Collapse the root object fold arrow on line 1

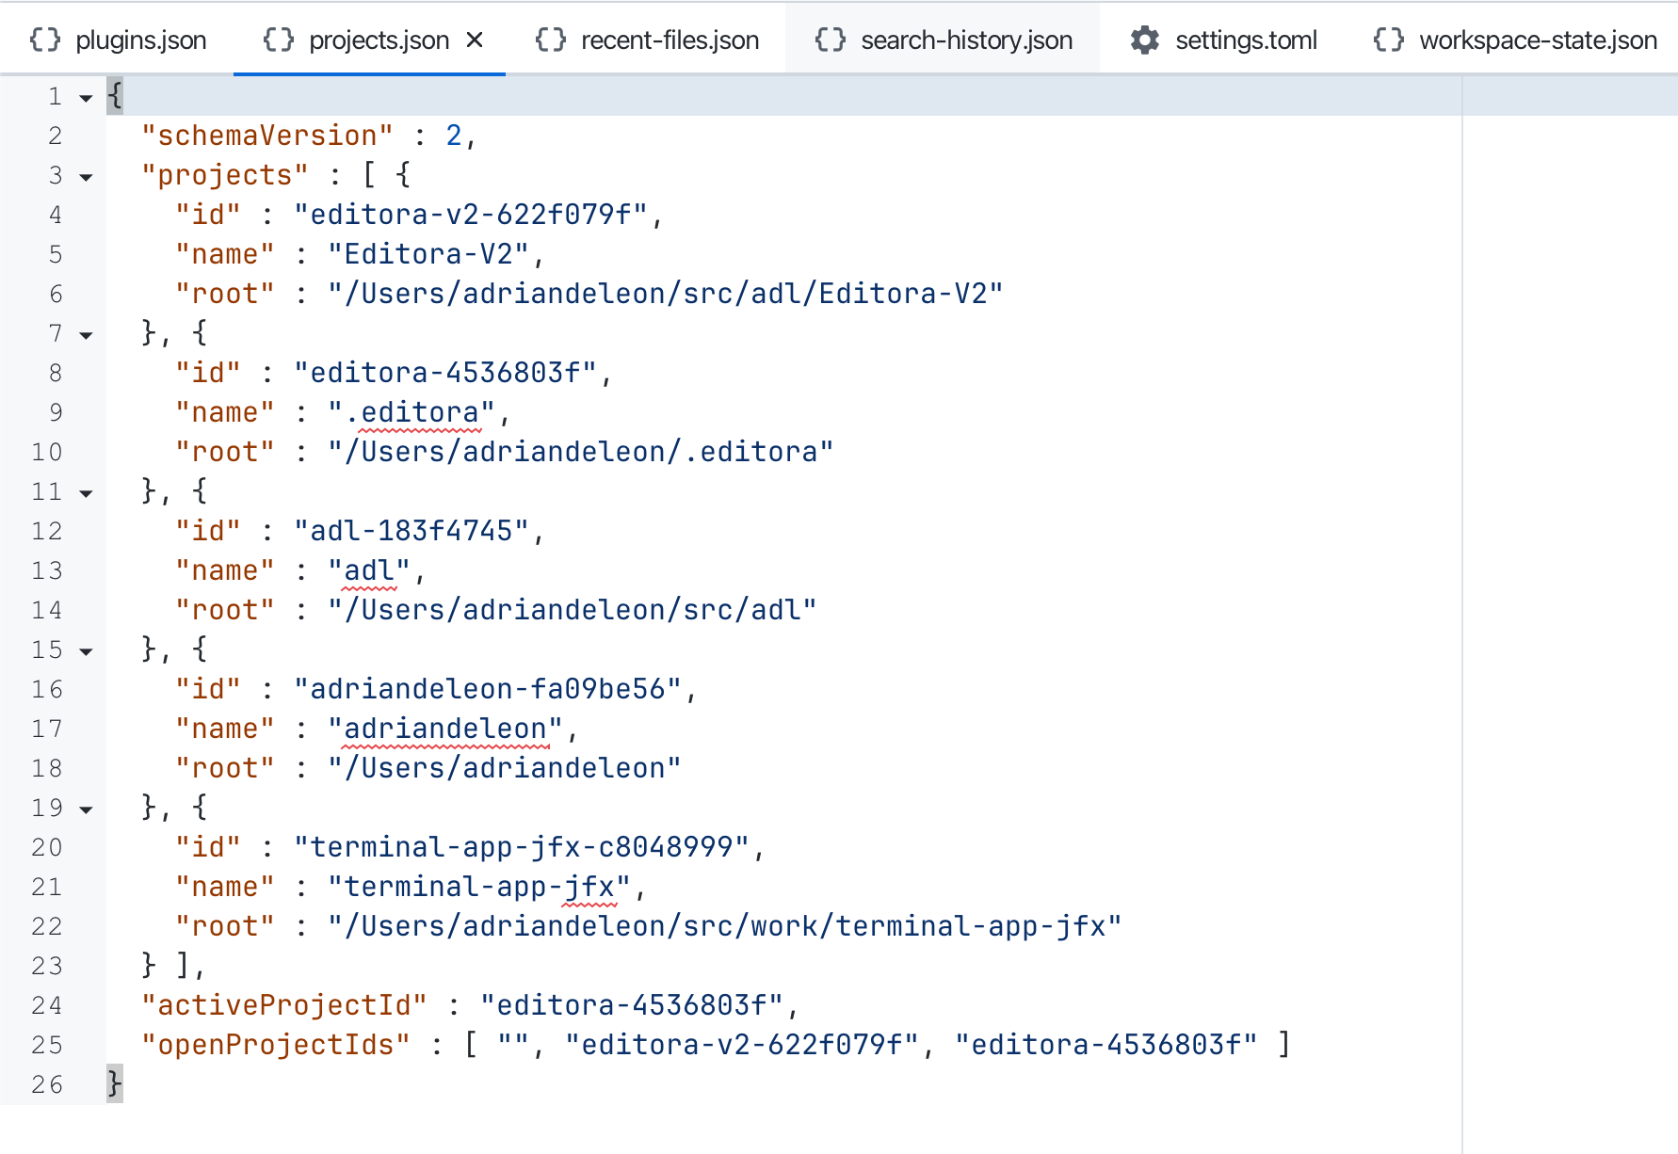(x=86, y=98)
